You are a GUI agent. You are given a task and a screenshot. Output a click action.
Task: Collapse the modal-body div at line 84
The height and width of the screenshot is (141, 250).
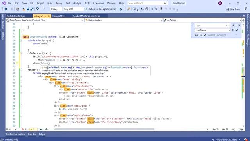(x=21, y=106)
